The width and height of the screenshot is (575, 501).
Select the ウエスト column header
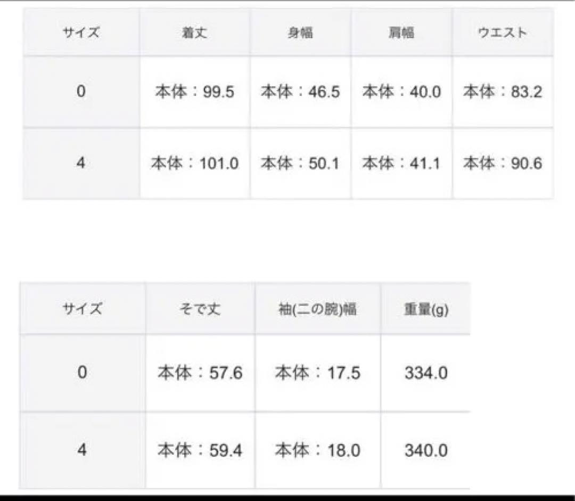(x=503, y=33)
